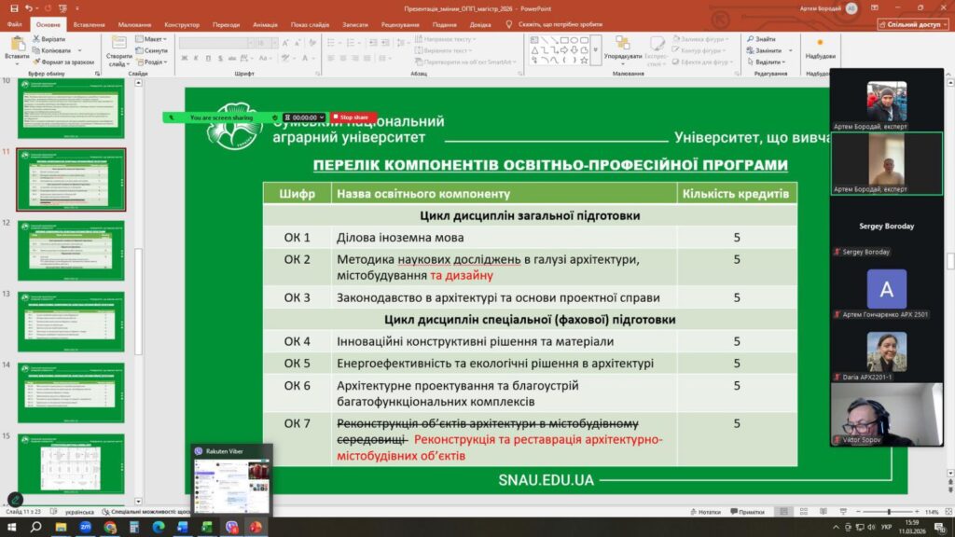The height and width of the screenshot is (537, 955).
Task: Switch to the Анімація ribbon tab
Action: click(266, 25)
